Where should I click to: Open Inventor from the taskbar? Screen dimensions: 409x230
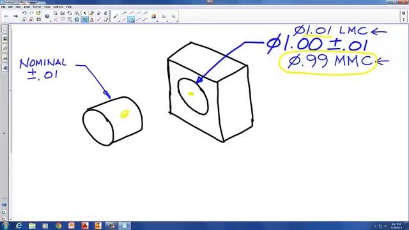(x=98, y=226)
